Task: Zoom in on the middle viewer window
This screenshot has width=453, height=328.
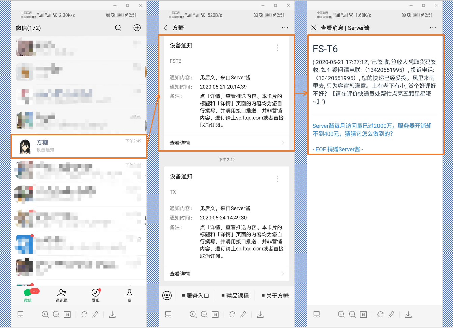Action: tap(193, 314)
